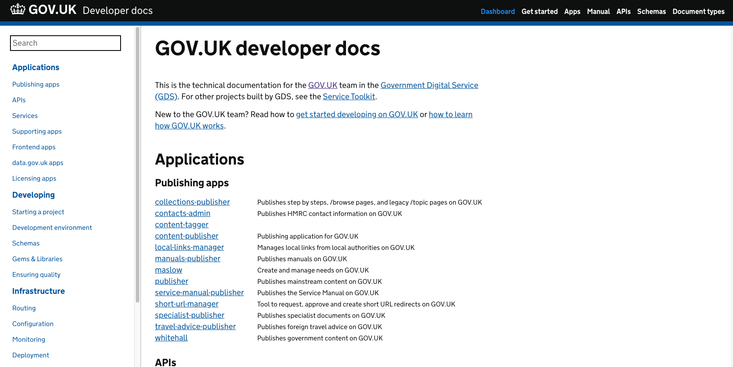This screenshot has height=367, width=733.
Task: Open Development environment sidebar link
Action: [52, 228]
